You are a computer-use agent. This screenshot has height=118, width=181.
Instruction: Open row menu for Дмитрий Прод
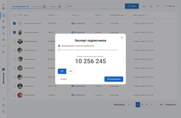tap(173, 95)
